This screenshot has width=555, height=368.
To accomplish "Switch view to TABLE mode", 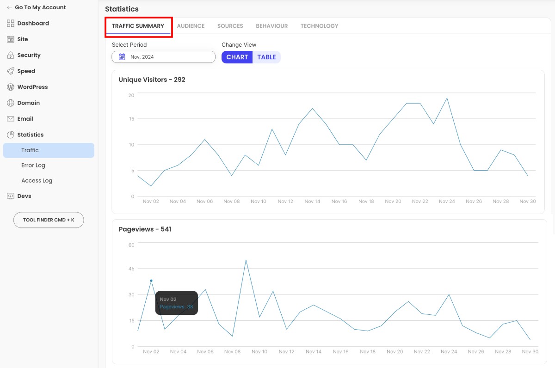I will 267,57.
